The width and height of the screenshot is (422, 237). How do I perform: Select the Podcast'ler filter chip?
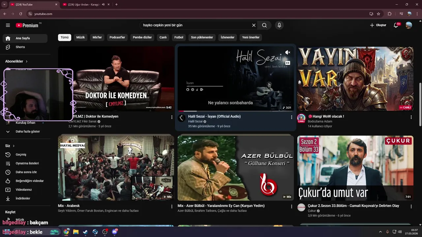117,37
